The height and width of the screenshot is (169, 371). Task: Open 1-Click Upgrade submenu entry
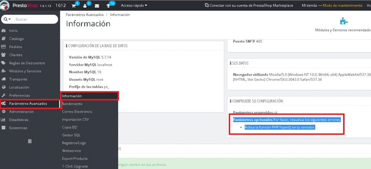[x=75, y=166]
